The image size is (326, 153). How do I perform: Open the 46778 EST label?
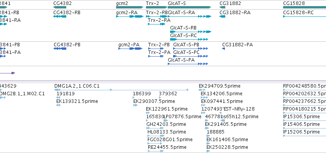213,117
